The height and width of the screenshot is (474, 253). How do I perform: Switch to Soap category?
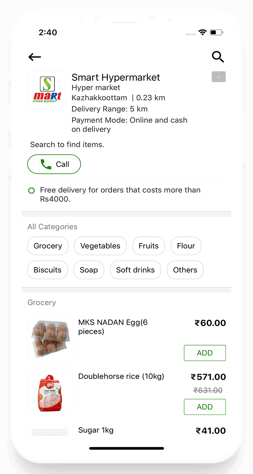coord(89,270)
